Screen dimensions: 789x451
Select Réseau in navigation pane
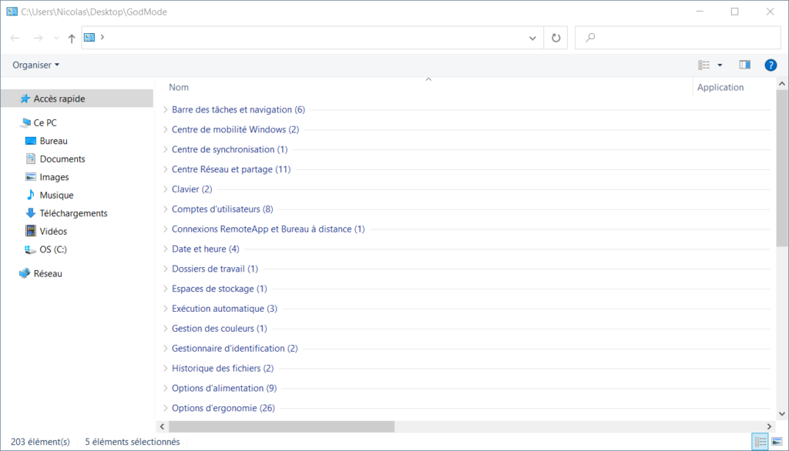point(48,273)
